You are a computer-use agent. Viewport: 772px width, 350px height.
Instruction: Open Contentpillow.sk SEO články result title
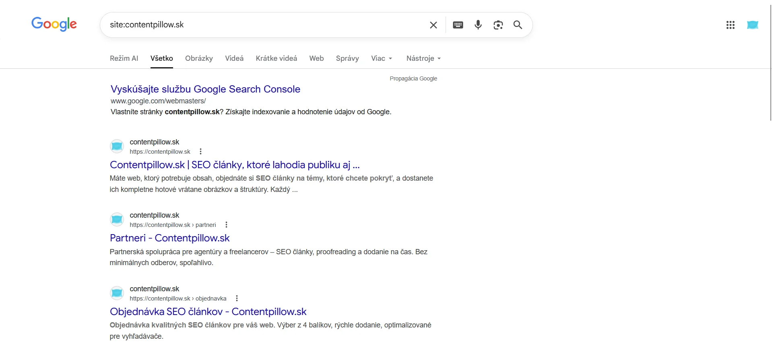pos(235,165)
